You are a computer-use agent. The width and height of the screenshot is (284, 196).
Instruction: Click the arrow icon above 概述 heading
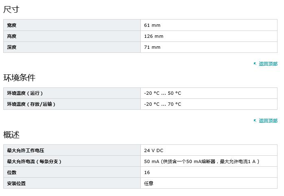coord(255,121)
